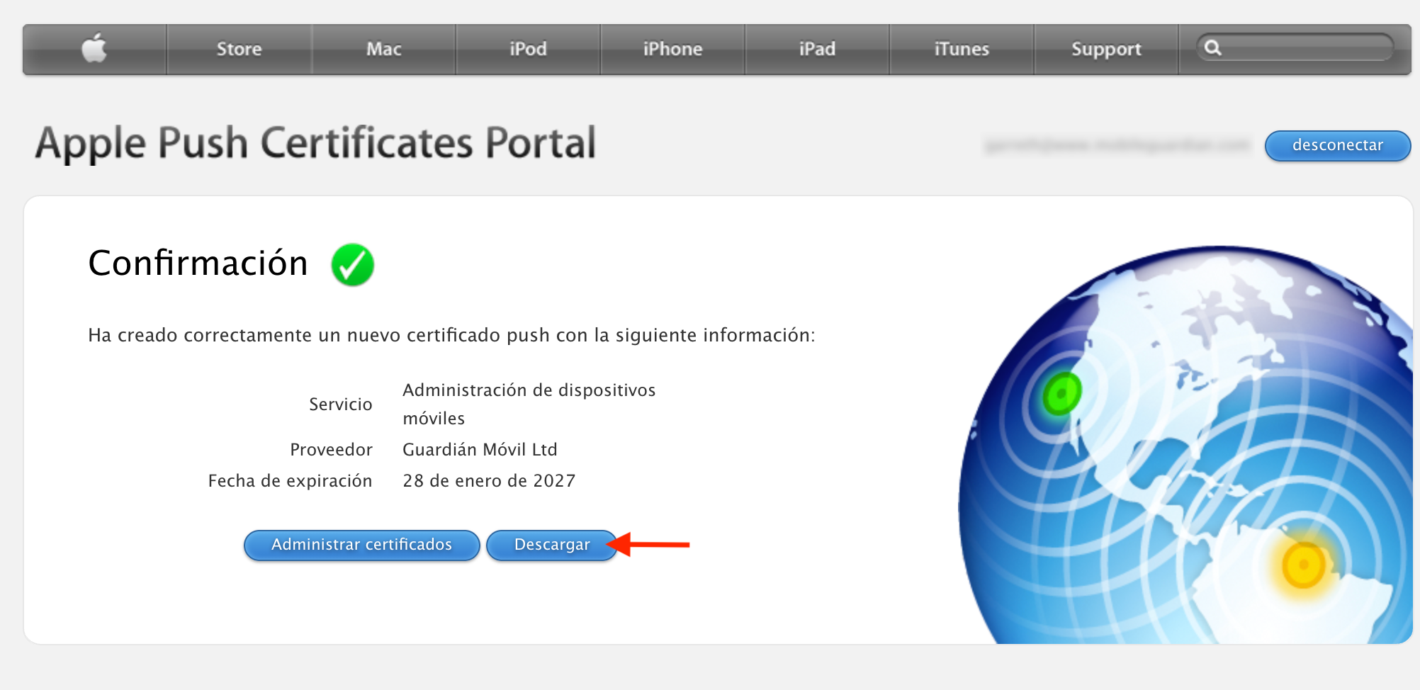Click the yellow beacon on the globe
The height and width of the screenshot is (690, 1420).
[1303, 565]
